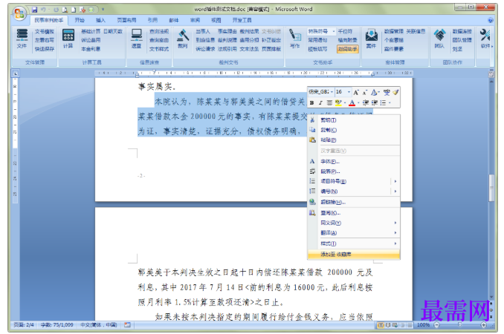The width and height of the screenshot is (504, 334).
Task: Switch to the 插入 ribbon tab
Action: (x=100, y=20)
